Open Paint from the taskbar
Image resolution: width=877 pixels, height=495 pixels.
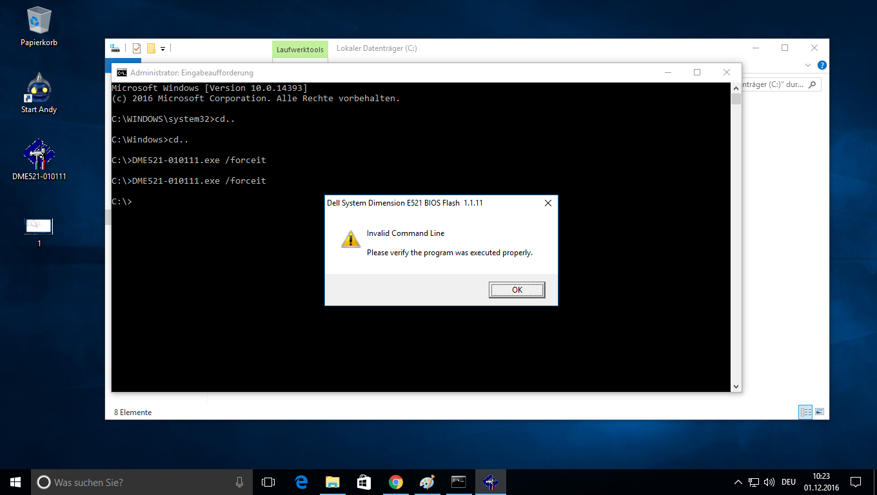click(427, 482)
